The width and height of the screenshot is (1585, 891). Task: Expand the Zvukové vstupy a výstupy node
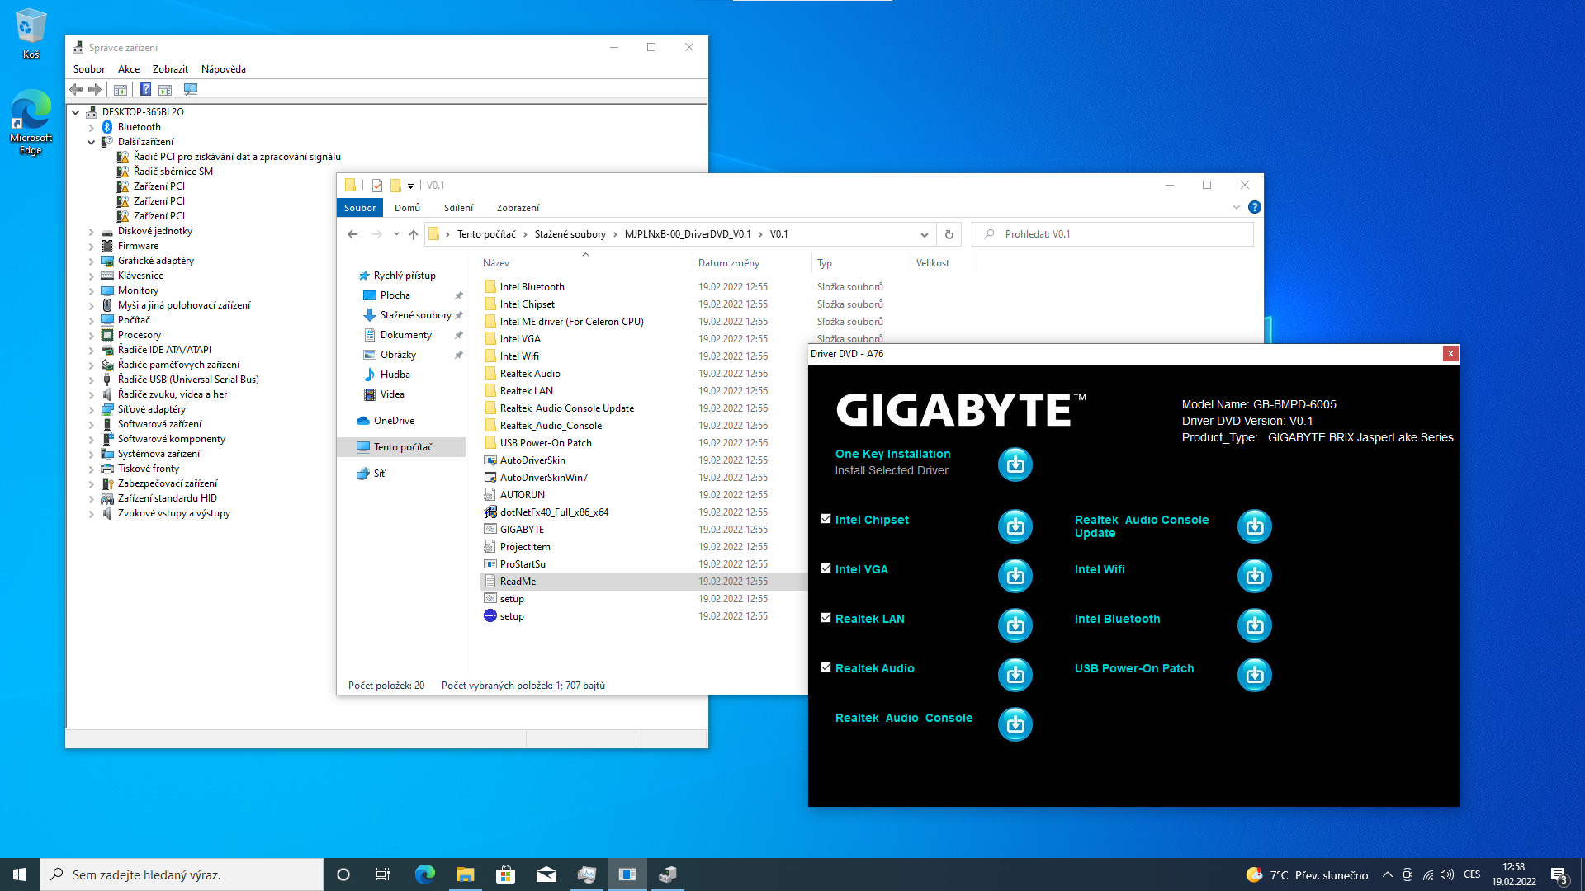[92, 513]
